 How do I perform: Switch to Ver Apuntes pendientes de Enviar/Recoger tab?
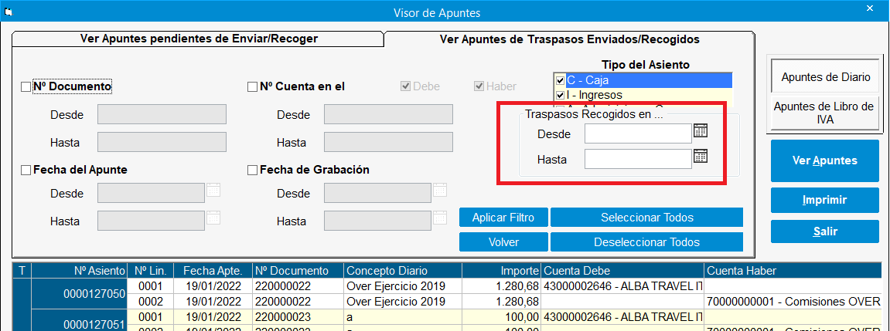[198, 39]
